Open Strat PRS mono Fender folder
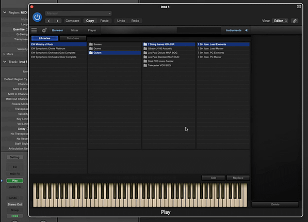 click(x=169, y=61)
